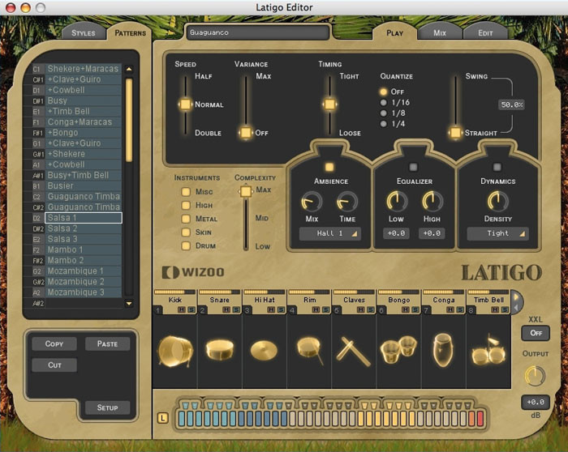Switch to the Patterns tab
The width and height of the screenshot is (568, 452).
click(x=130, y=33)
